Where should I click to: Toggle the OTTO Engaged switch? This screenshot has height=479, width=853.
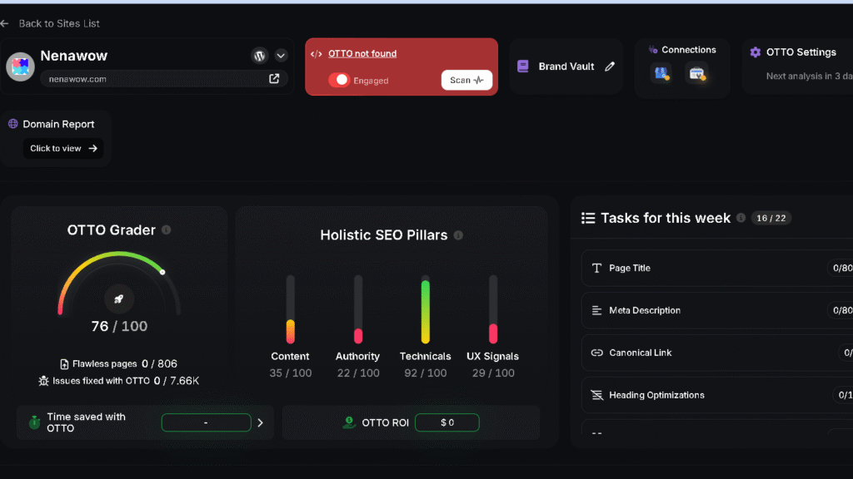(x=339, y=80)
